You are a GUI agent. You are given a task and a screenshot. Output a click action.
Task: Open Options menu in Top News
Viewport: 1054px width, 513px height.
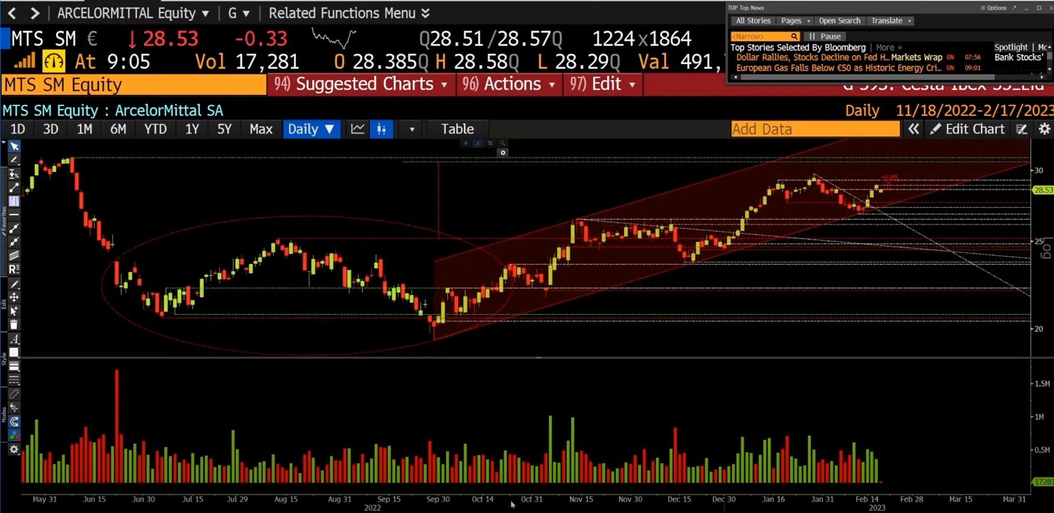click(x=993, y=8)
